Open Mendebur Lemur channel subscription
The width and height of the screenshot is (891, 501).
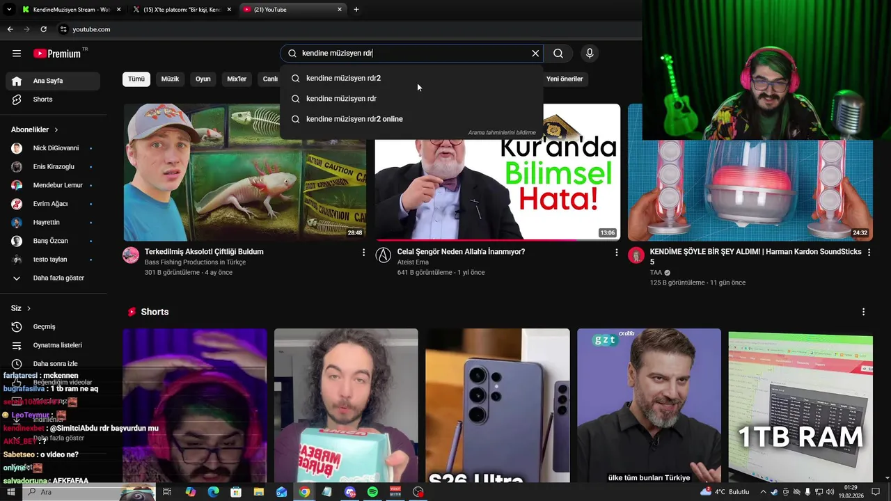pyautogui.click(x=53, y=185)
